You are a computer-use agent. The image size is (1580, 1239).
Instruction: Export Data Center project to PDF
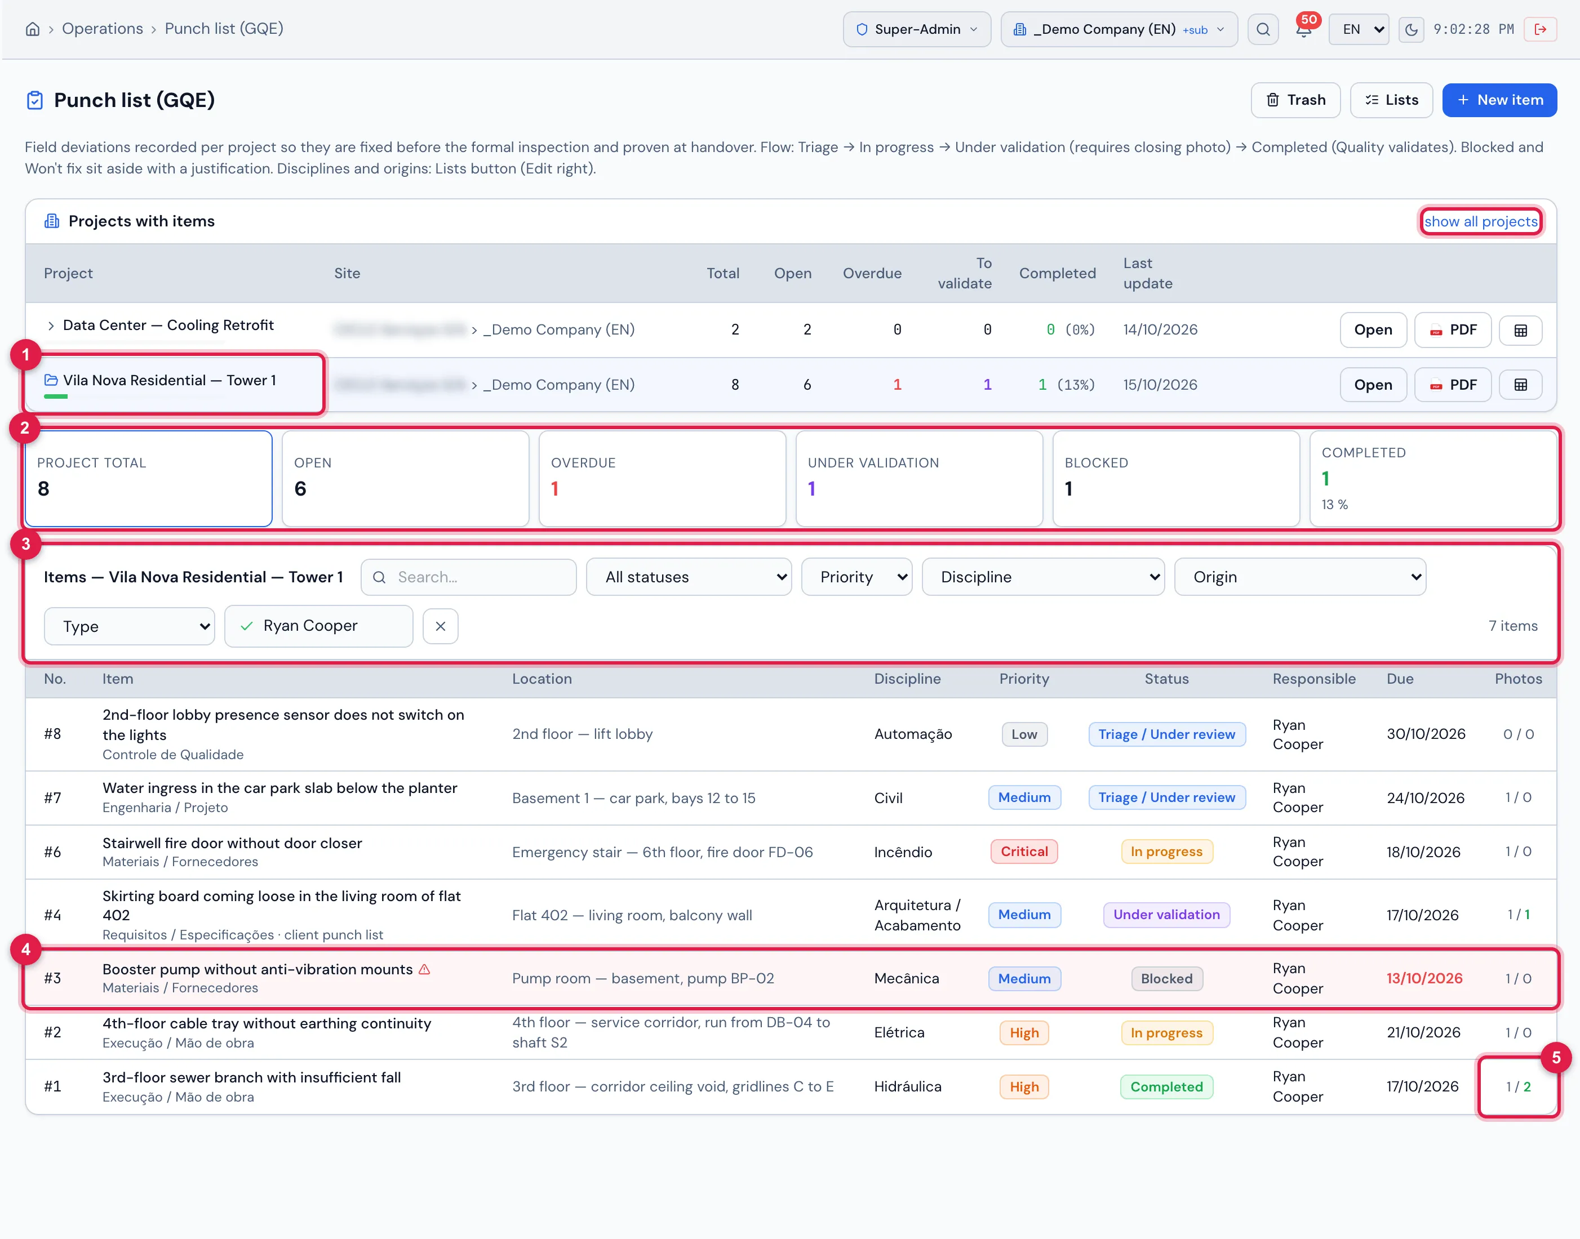(1453, 330)
